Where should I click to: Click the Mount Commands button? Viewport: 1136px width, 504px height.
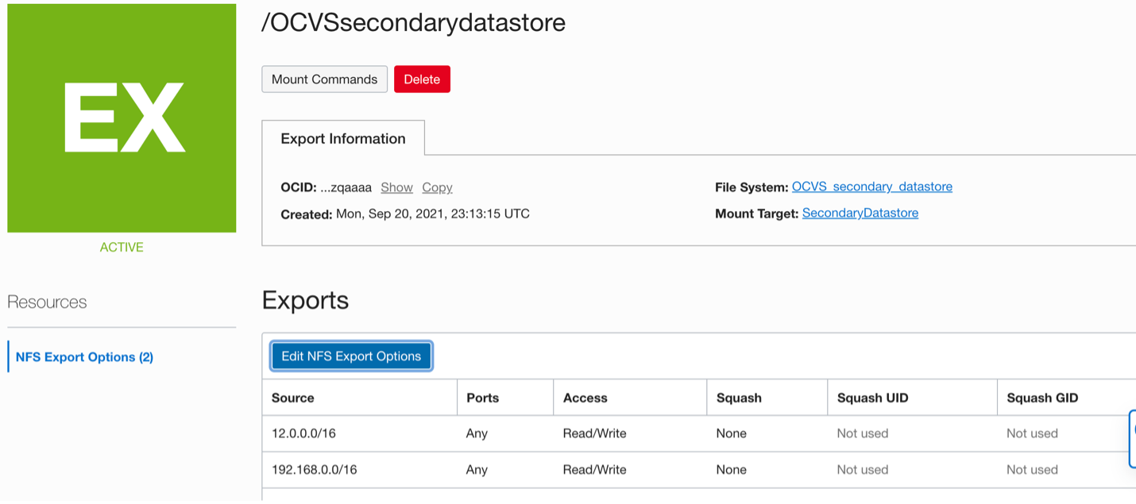click(324, 79)
